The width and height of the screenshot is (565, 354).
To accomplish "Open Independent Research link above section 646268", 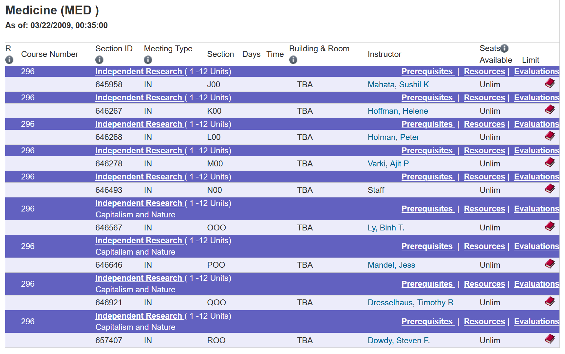I will 139,124.
